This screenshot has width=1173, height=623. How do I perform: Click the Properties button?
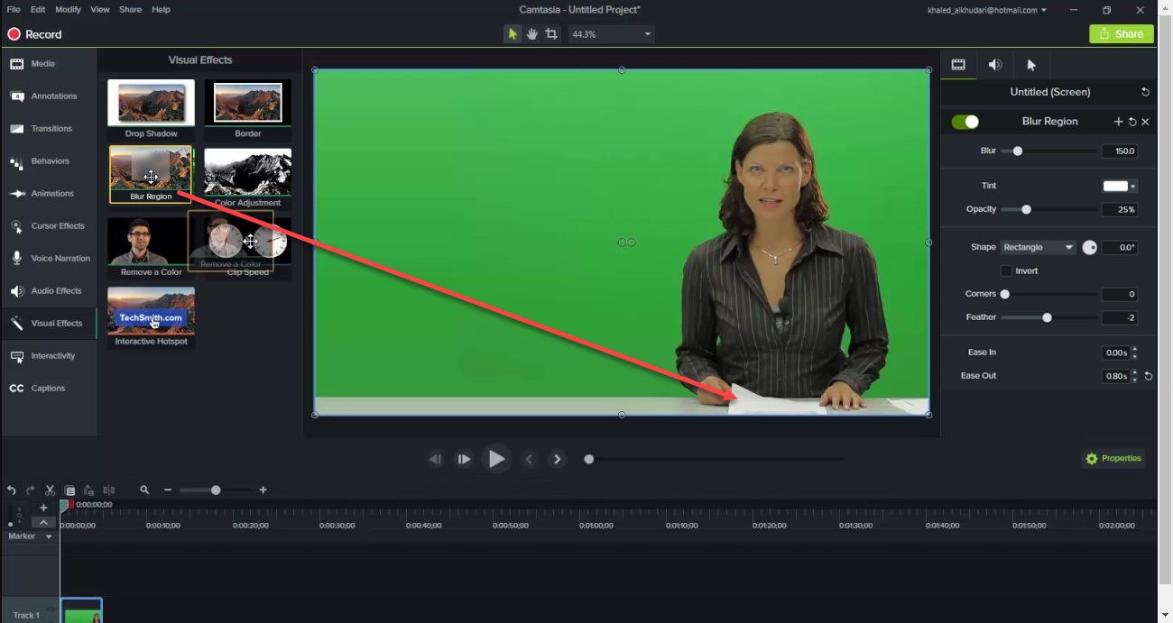coord(1114,459)
